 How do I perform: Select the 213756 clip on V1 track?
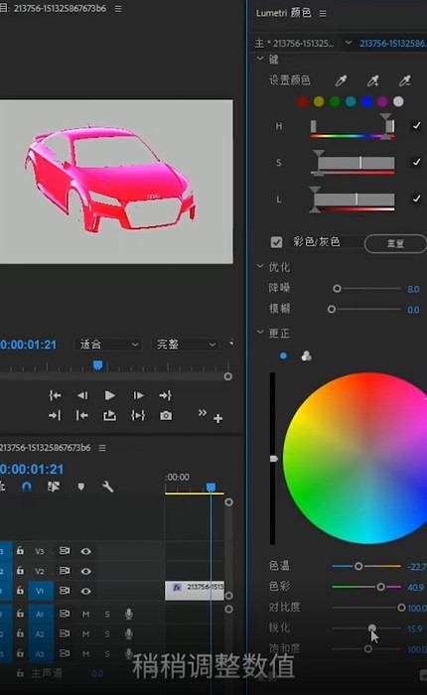coord(195,591)
